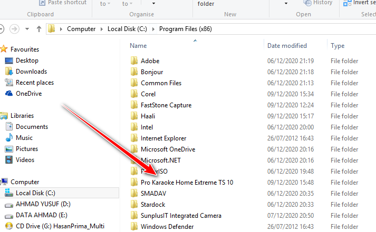Screen dimensions: 376x232
Task: Select the Stardock folder icon
Action: point(134,204)
